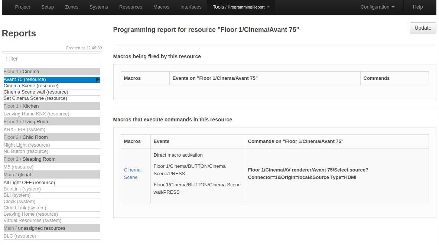Click the Select source command text
Viewport: 439px width, 245px height.
point(308,174)
